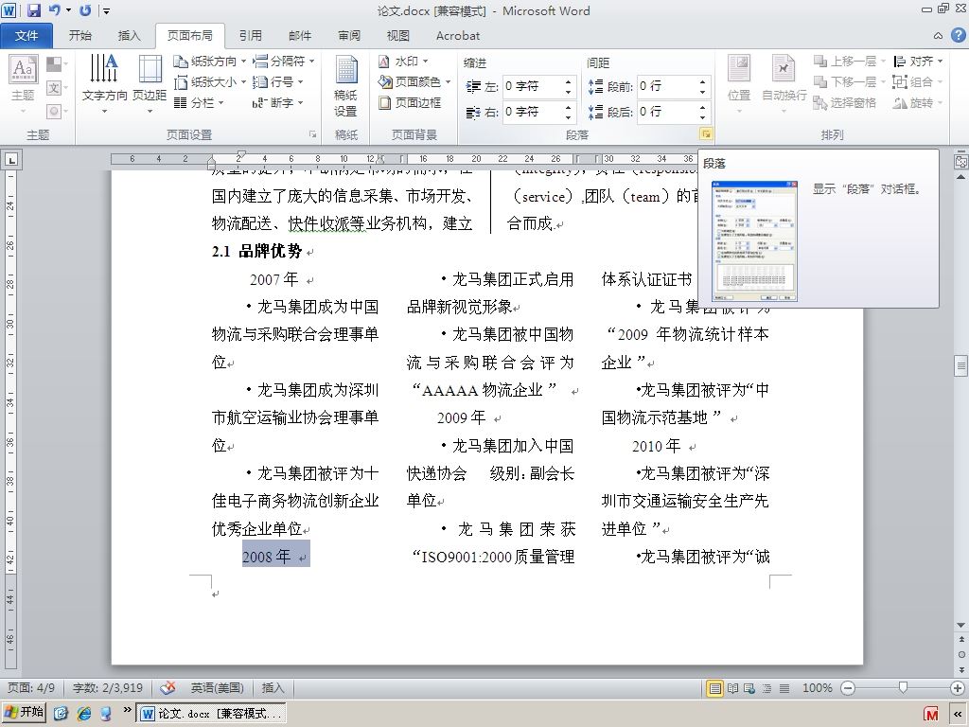Switch to 开始 home tab
This screenshot has width=969, height=727.
coord(80,36)
